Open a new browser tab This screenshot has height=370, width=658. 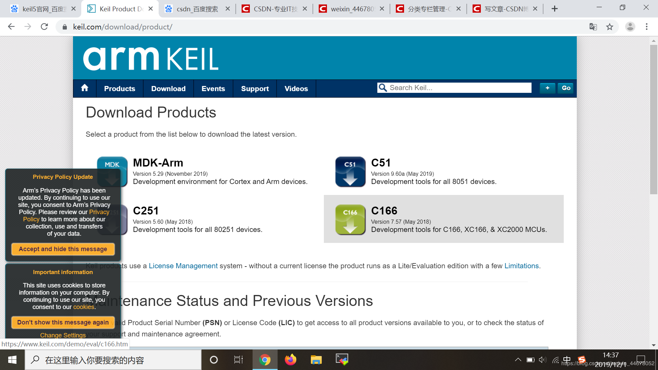pos(555,9)
